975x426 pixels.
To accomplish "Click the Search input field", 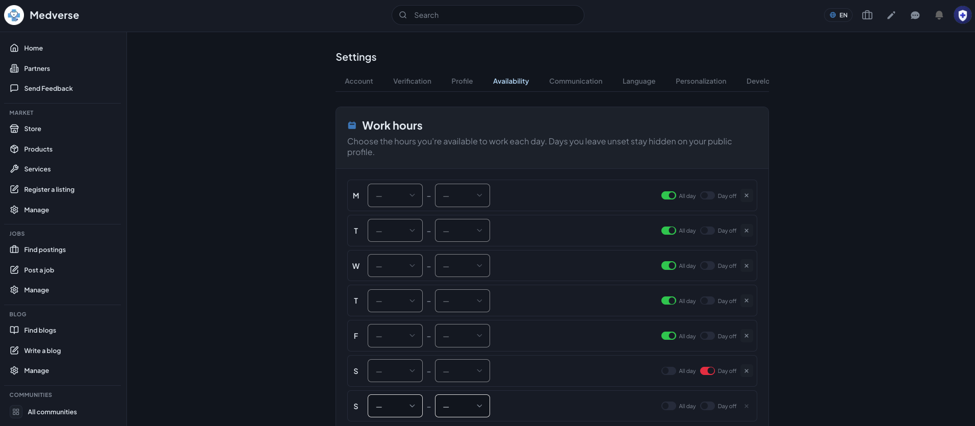I will point(488,15).
